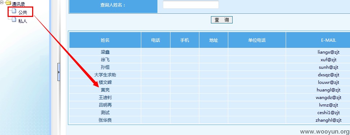Click the 地址 column header
This screenshot has height=135, width=350.
coord(213,40)
